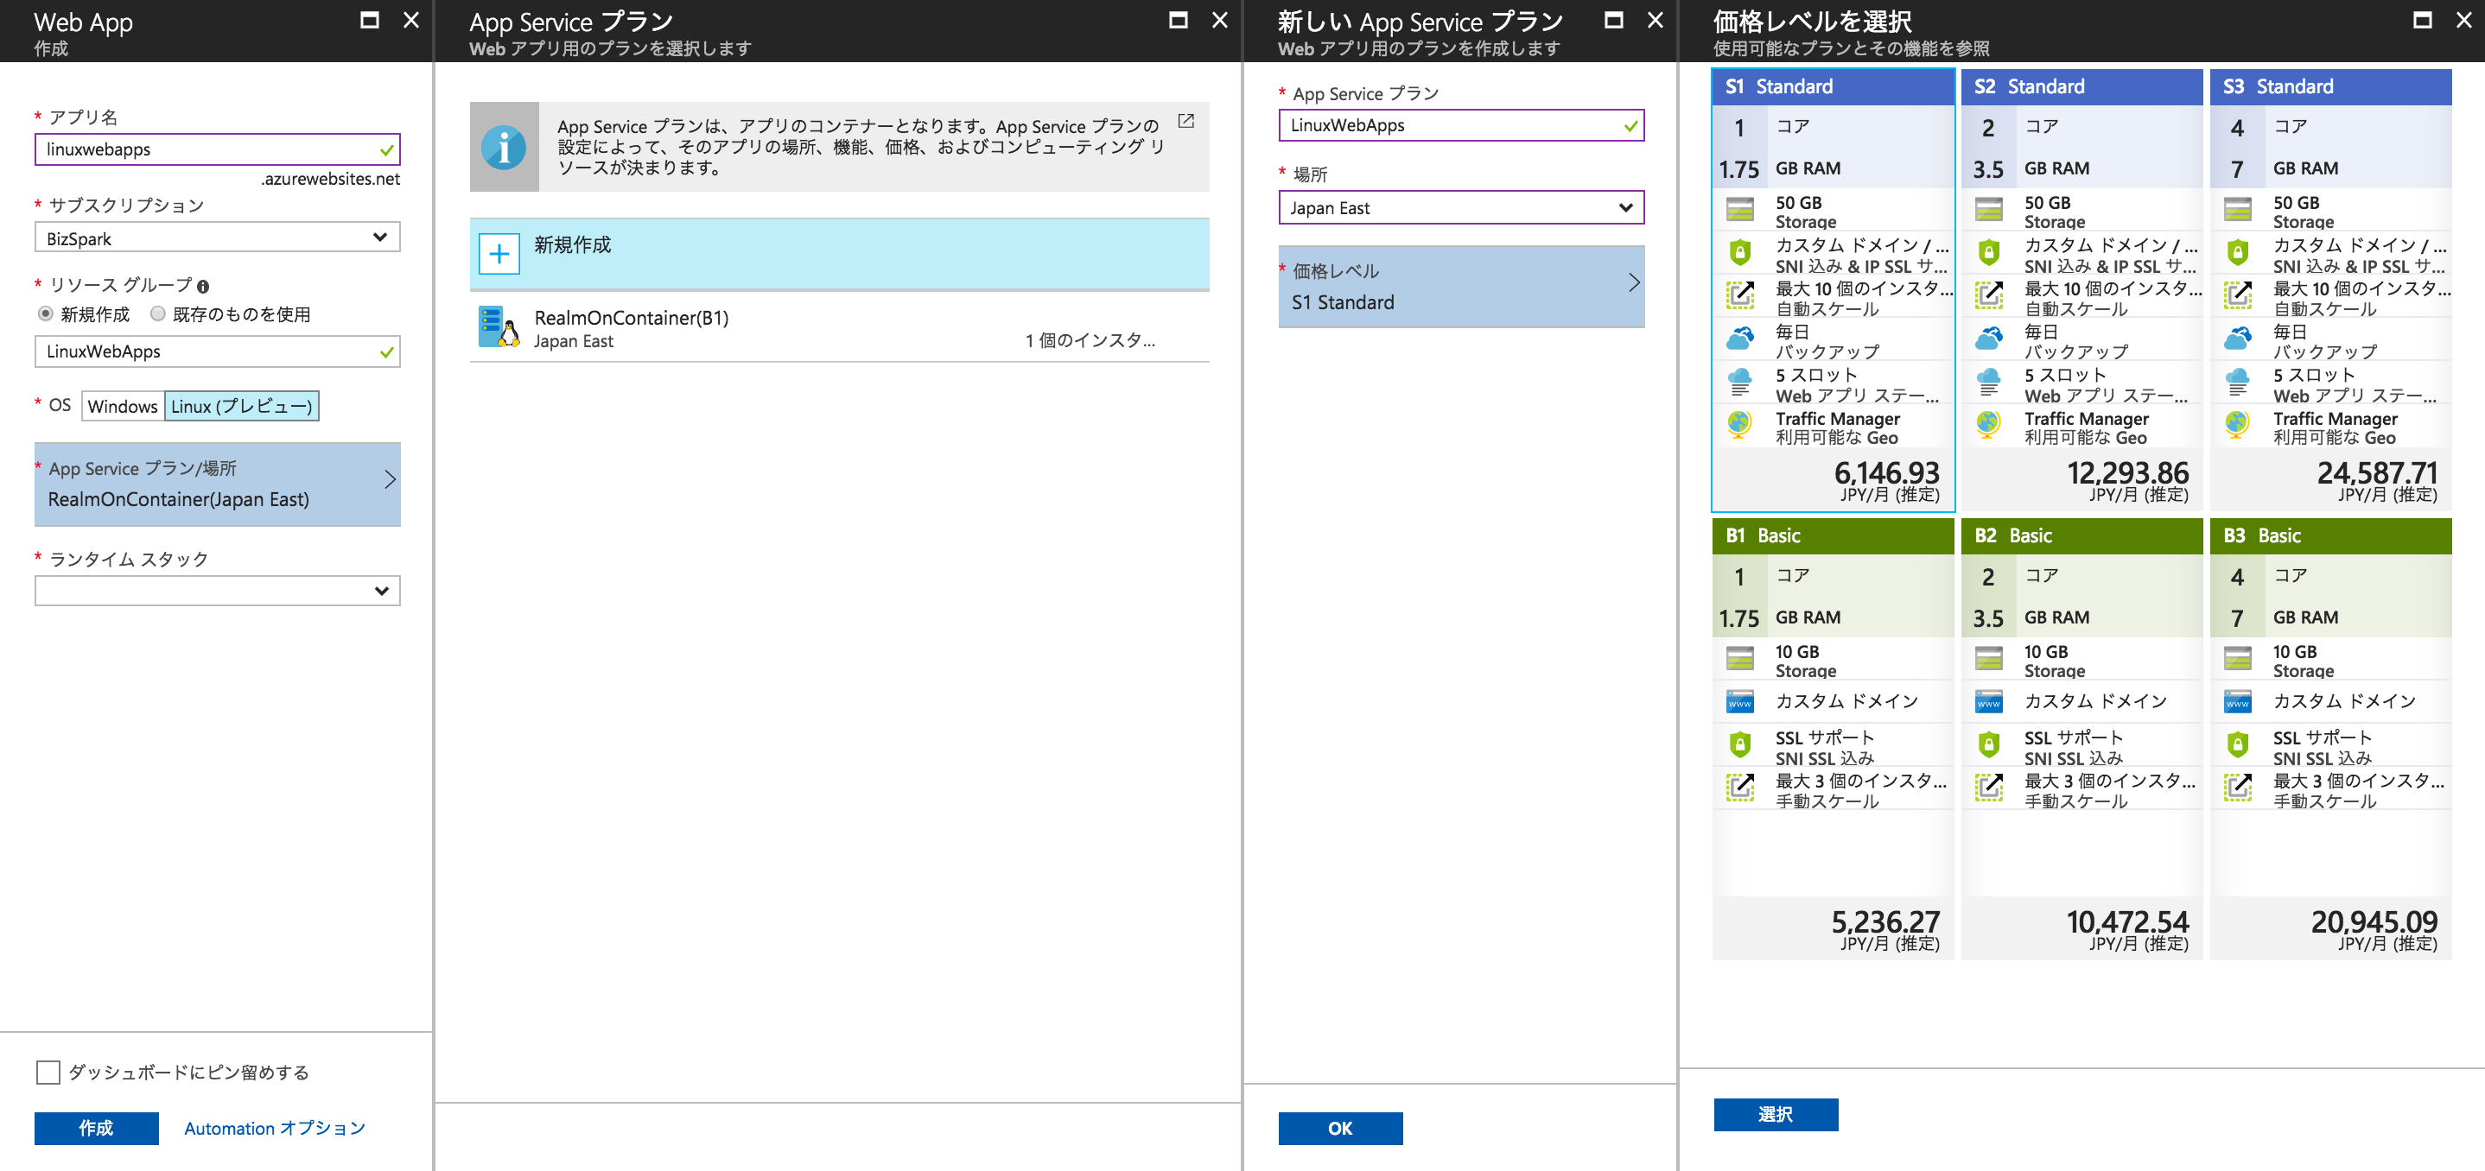Image resolution: width=2485 pixels, height=1171 pixels.
Task: Click the resource group info tooltip icon
Action: point(202,286)
